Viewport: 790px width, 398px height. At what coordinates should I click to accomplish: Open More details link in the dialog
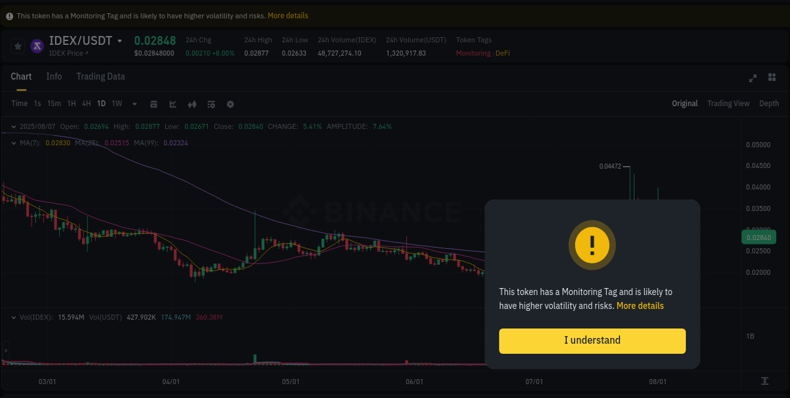click(640, 306)
